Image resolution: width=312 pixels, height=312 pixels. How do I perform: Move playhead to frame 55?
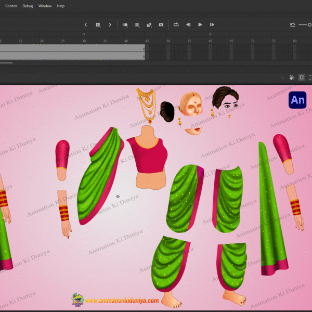[189, 41]
